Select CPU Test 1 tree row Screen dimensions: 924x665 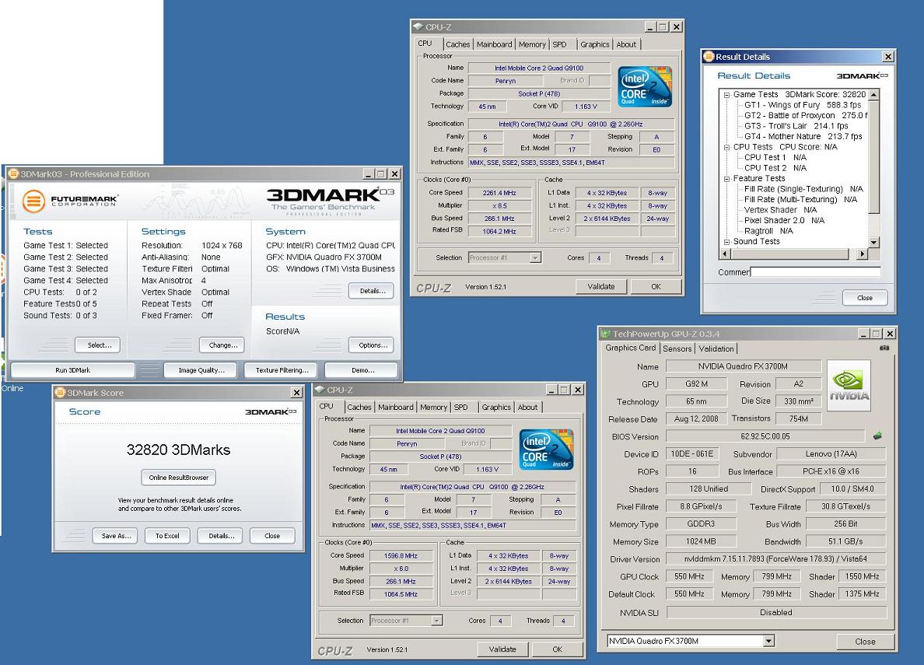tap(775, 157)
